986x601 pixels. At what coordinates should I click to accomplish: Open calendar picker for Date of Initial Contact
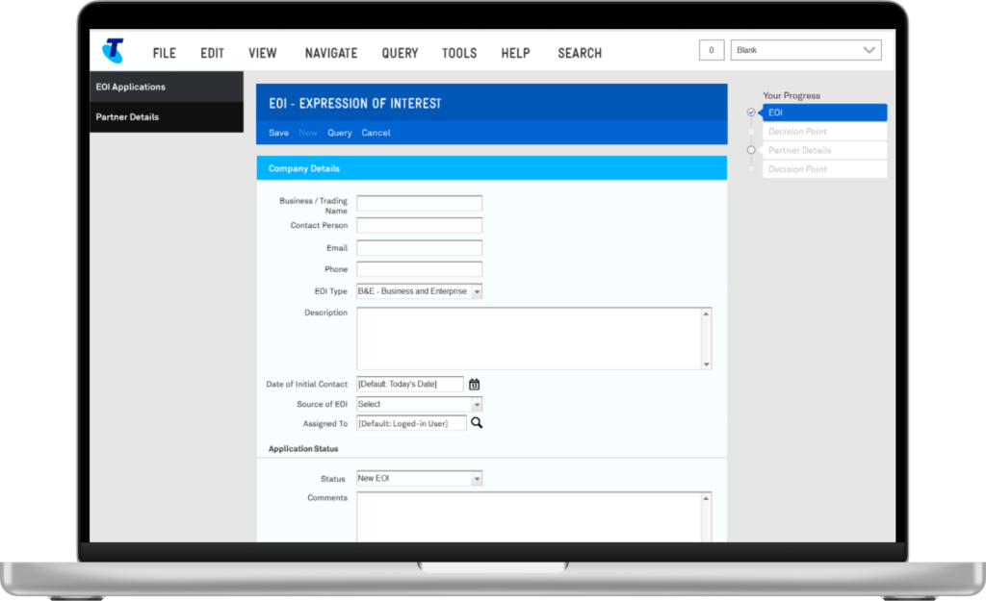474,385
